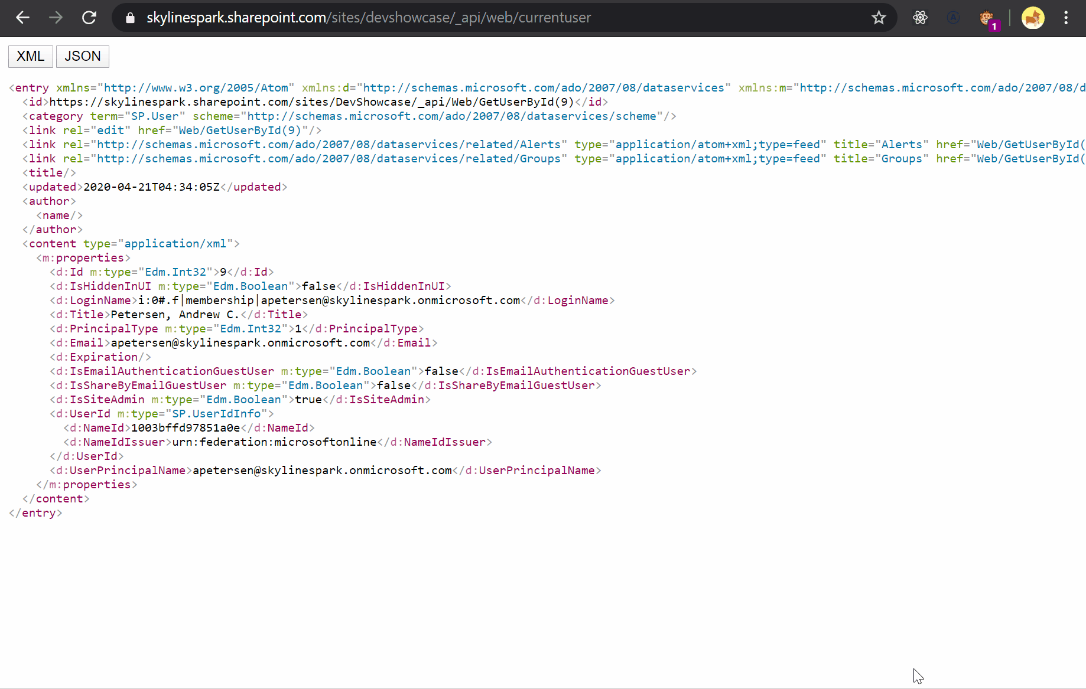Click the updated timestamp 2020-04-21T04:34:05Z

pyautogui.click(x=151, y=187)
